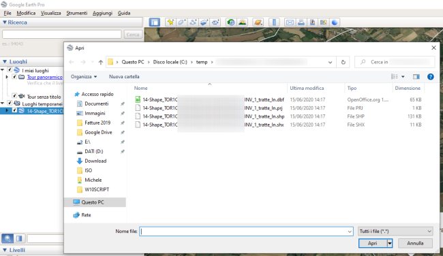Click the back arrow in Apri dialog
The image size is (443, 256).
pyautogui.click(x=72, y=62)
